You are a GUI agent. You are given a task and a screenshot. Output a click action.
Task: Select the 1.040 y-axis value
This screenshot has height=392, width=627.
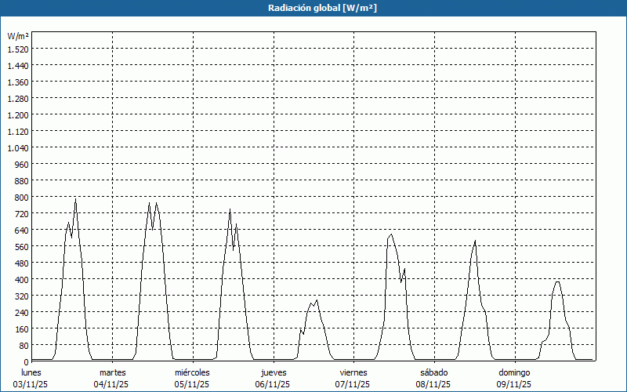click(18, 147)
